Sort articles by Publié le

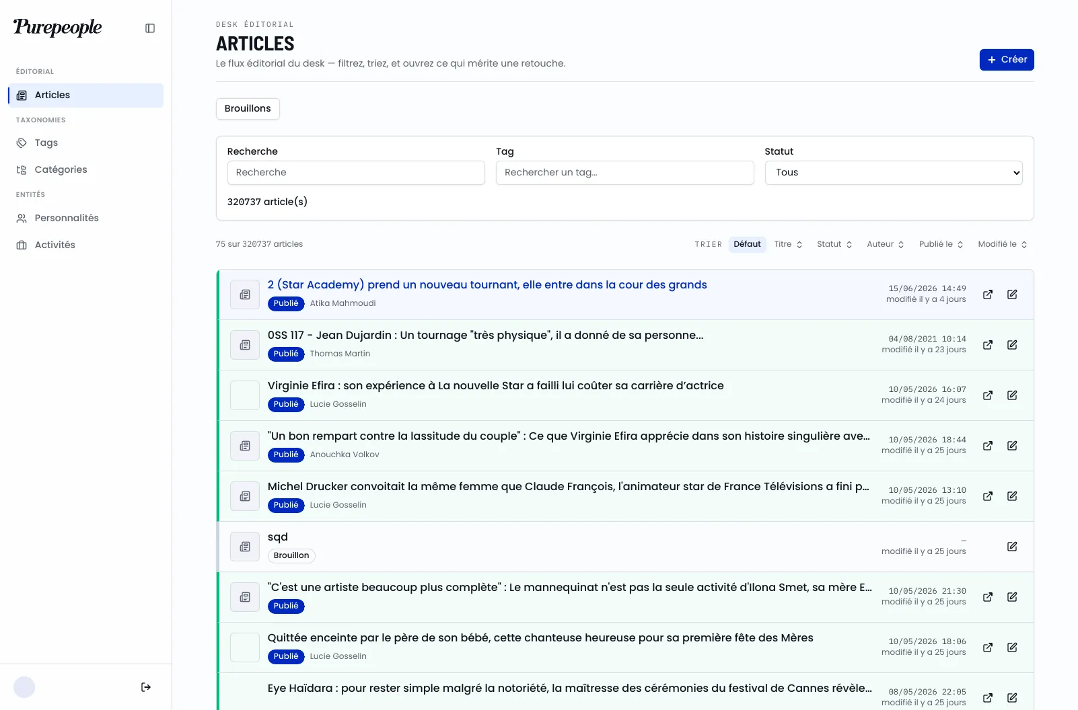[x=941, y=245]
